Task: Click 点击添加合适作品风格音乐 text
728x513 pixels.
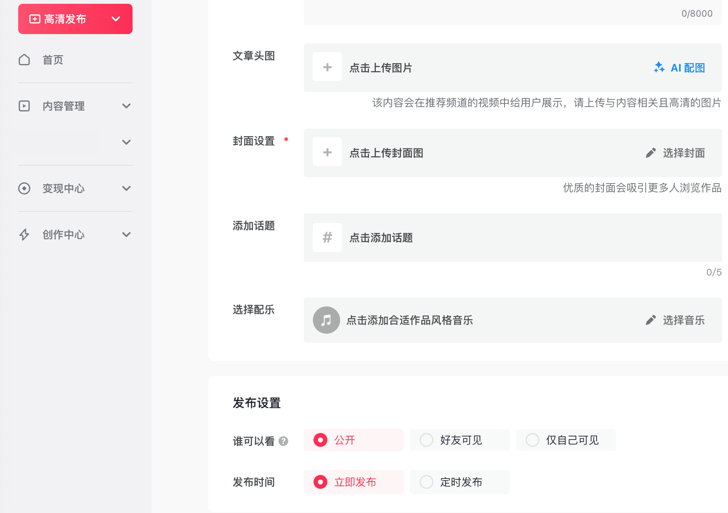Action: (x=409, y=320)
